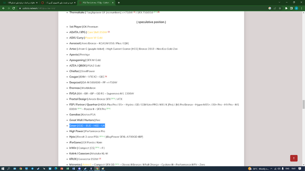Image resolution: width=305 pixels, height=171 pixels.
Task: Click the Enermax Marblebron entry
Action: tap(82, 88)
